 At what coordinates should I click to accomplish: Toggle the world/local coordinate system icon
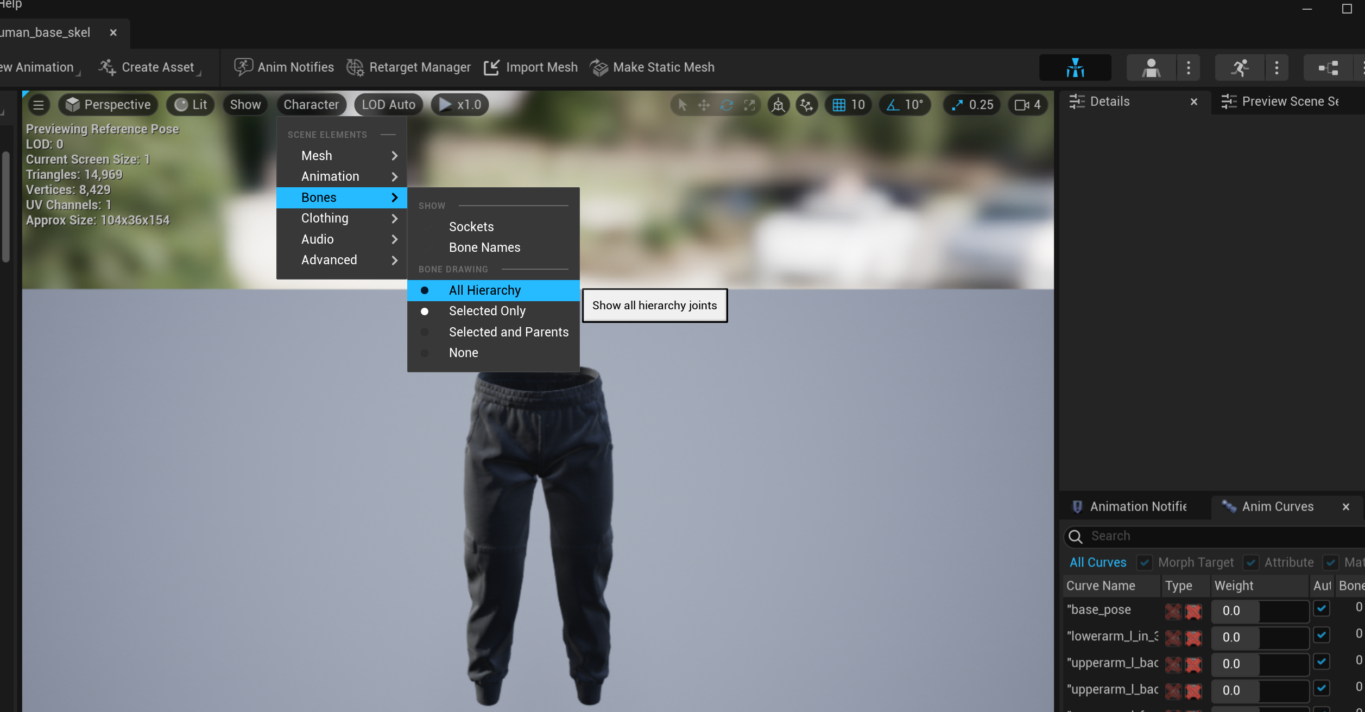point(778,105)
